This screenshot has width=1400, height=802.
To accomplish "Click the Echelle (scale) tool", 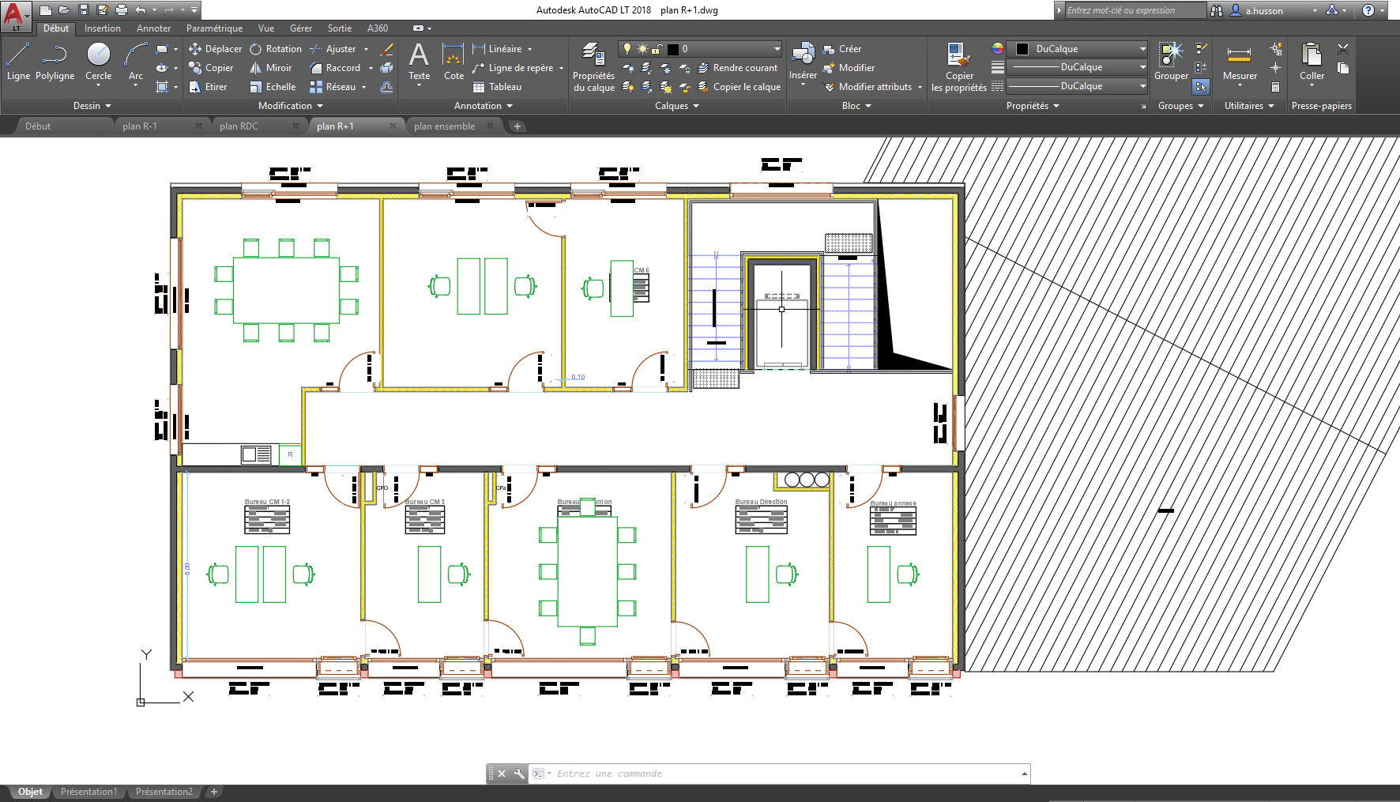I will point(273,87).
